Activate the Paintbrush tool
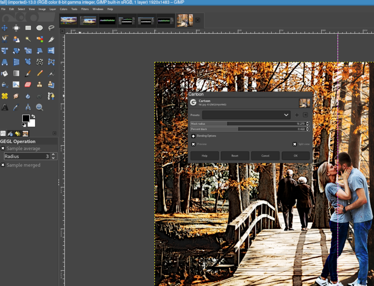Screen dimensions: 374x286 click(x=28, y=73)
